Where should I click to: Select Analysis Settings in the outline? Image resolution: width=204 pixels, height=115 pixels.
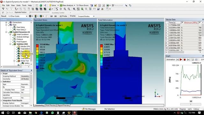(23, 37)
